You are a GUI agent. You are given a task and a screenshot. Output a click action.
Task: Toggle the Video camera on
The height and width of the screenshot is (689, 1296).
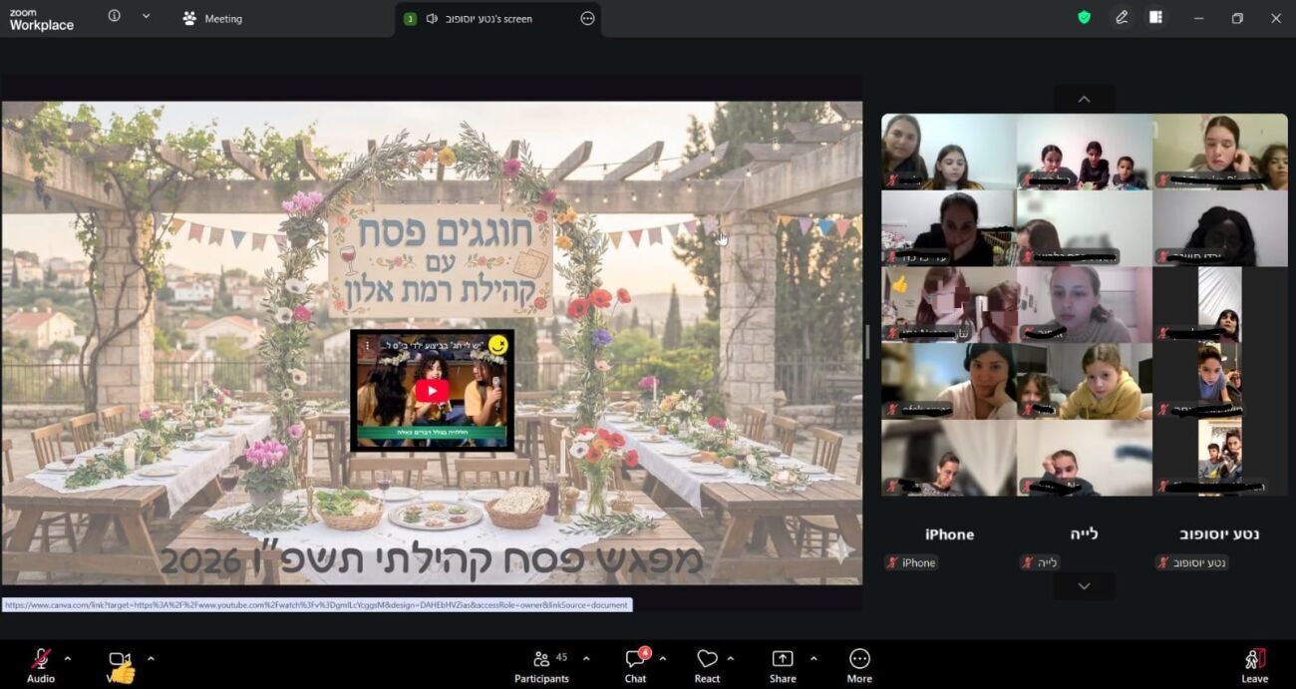click(x=120, y=665)
